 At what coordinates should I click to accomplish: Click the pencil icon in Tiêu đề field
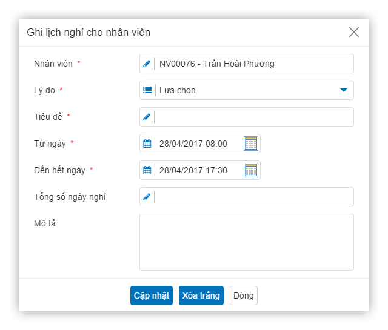click(147, 117)
